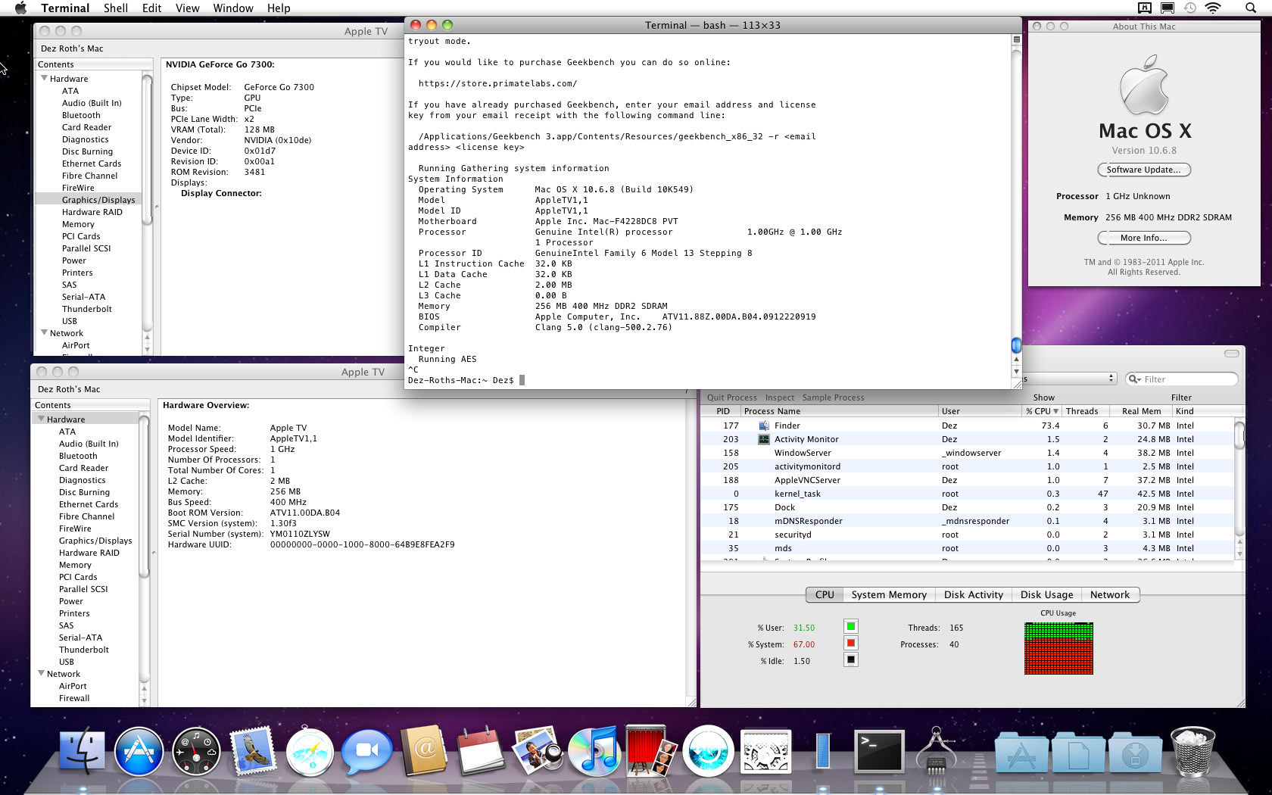Open the red % System color swatch
The height and width of the screenshot is (795, 1272).
851,643
